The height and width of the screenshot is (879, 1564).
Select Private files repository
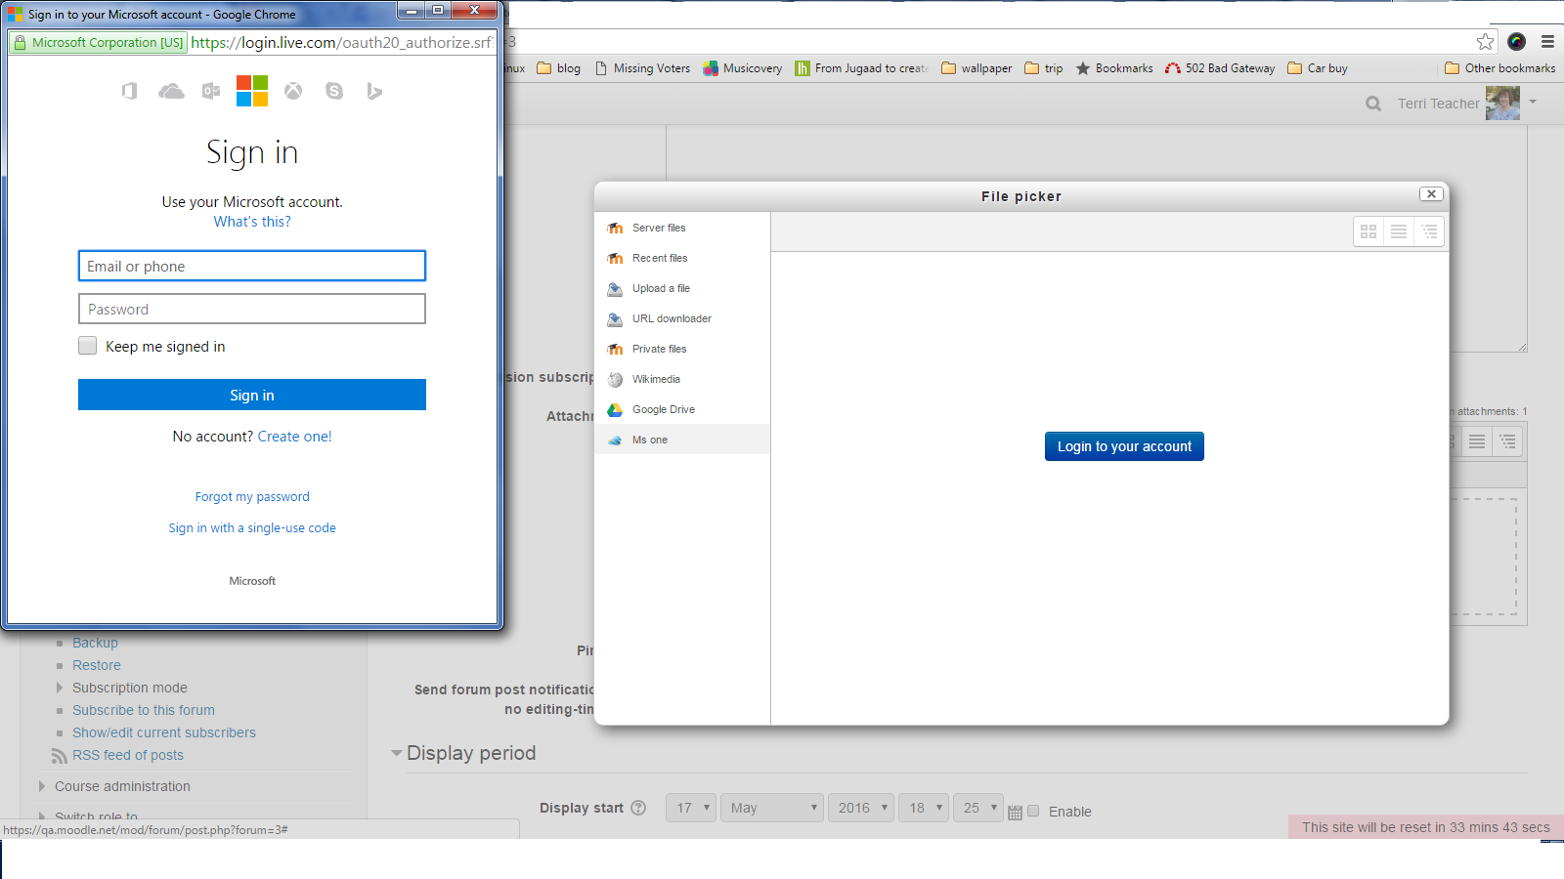click(682, 350)
